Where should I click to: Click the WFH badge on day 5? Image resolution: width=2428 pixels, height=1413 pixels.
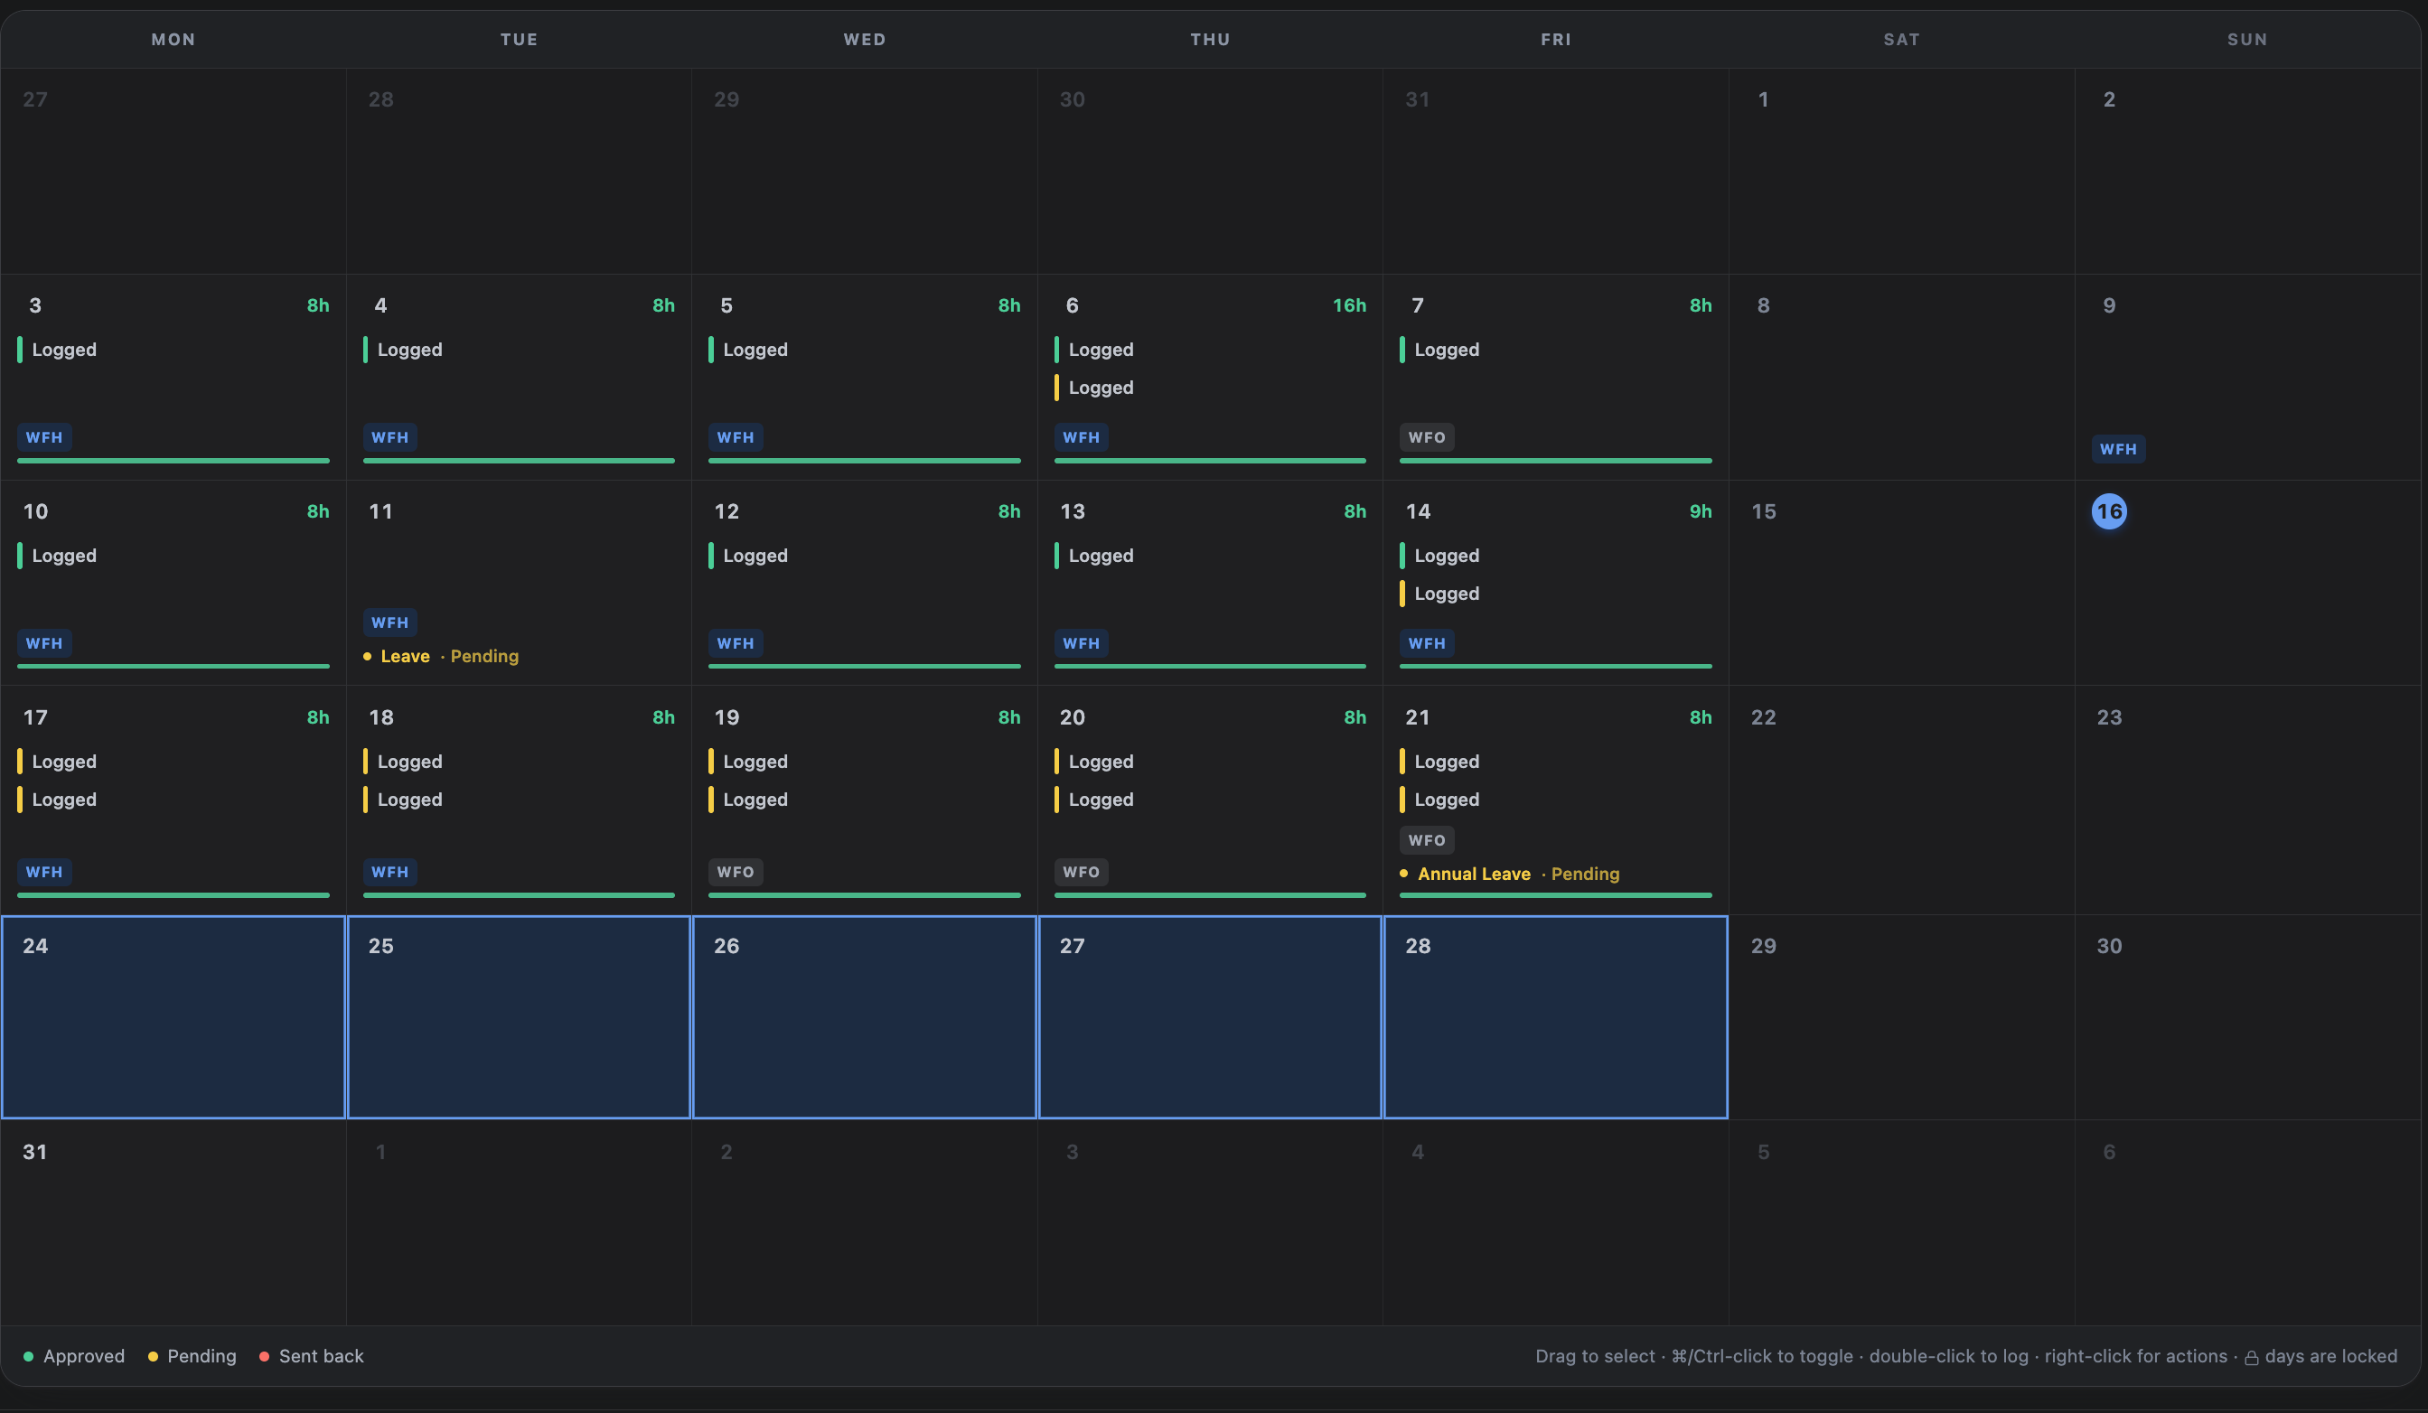pos(736,437)
